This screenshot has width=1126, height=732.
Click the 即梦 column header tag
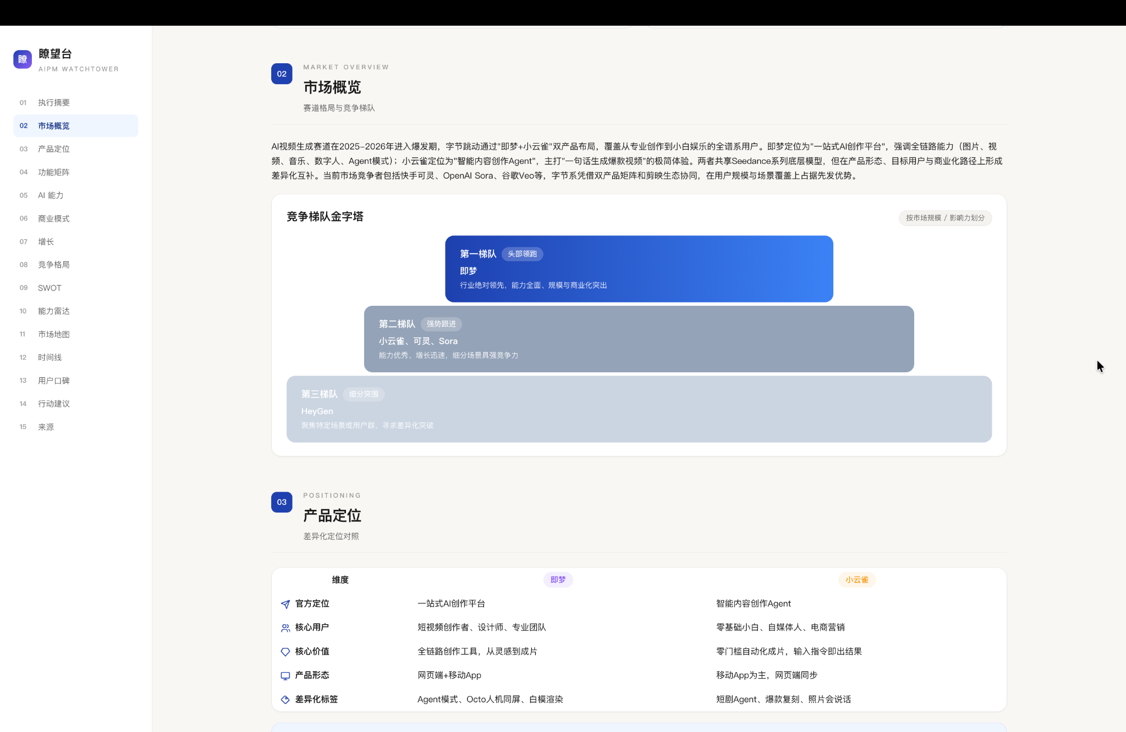[558, 580]
